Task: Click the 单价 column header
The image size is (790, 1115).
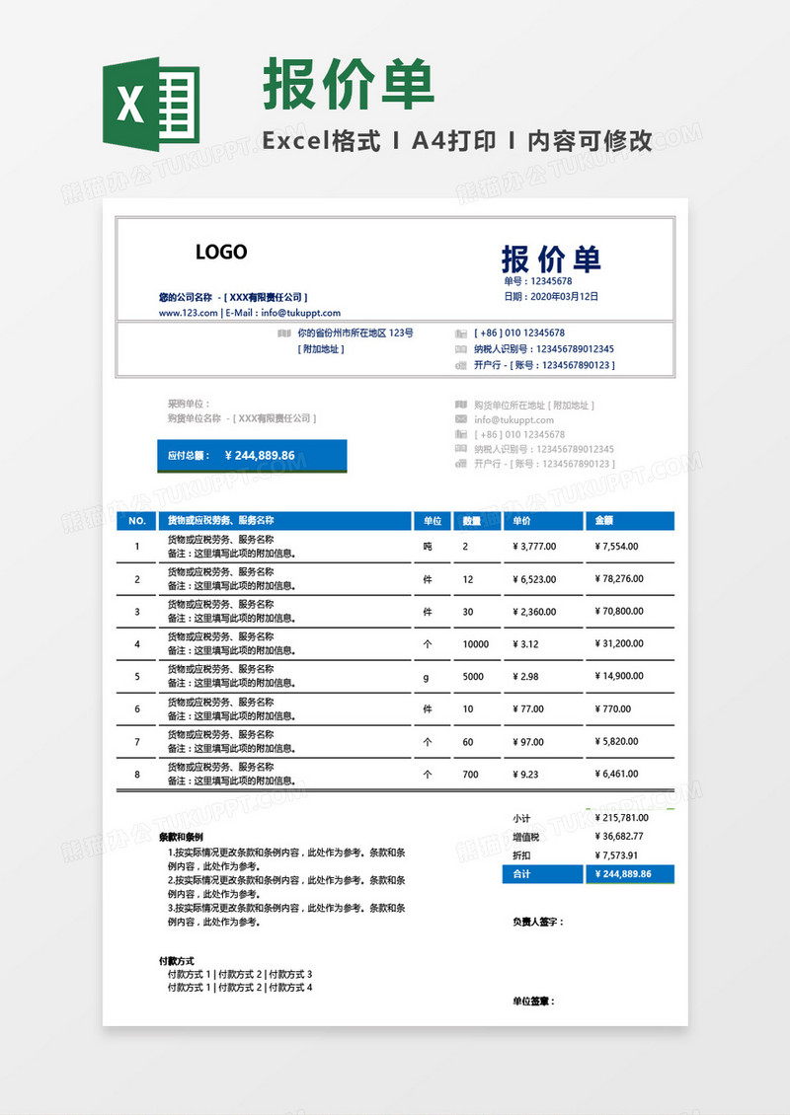Action: click(544, 521)
